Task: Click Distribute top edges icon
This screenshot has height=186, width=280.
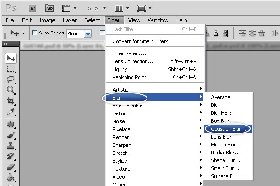Action: coord(243,33)
